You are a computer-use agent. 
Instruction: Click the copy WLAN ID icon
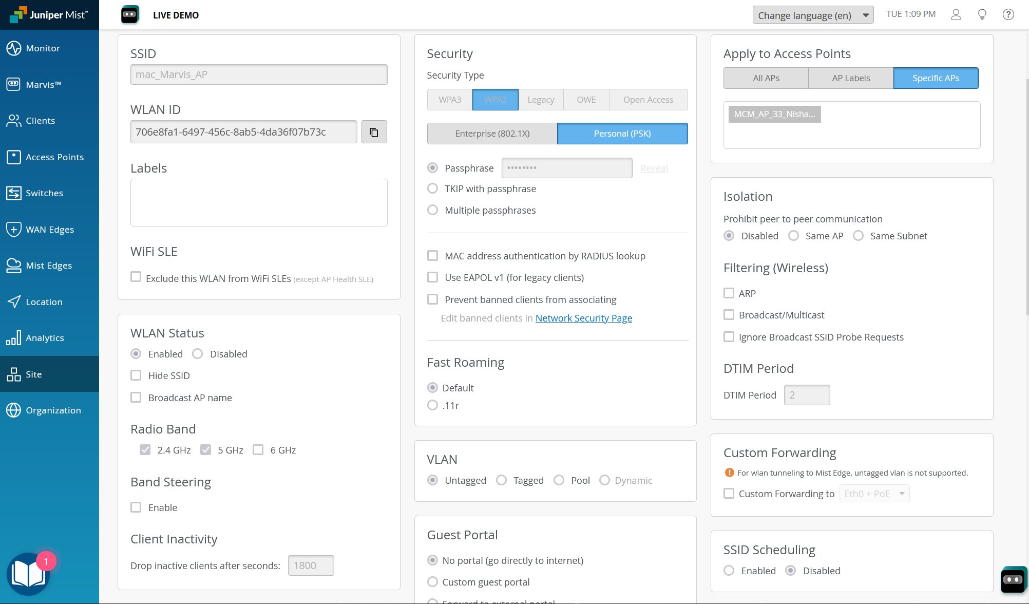pyautogui.click(x=374, y=133)
